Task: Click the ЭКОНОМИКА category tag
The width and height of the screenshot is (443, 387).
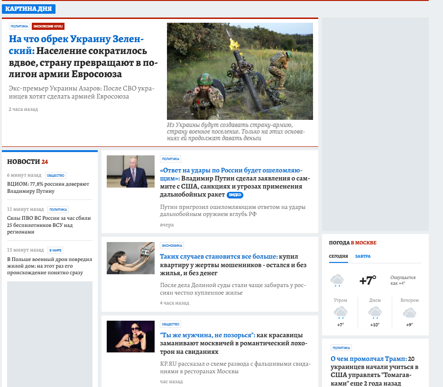Action: pyautogui.click(x=172, y=246)
